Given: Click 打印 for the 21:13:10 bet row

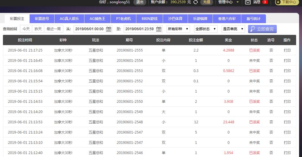Looking at the screenshot, I should click(287, 143).
